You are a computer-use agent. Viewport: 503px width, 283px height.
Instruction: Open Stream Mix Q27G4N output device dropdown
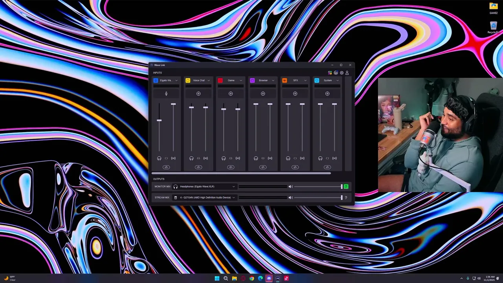click(204, 197)
